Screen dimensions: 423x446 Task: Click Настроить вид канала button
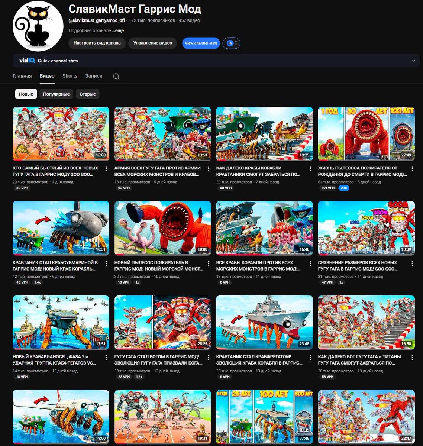click(x=97, y=43)
